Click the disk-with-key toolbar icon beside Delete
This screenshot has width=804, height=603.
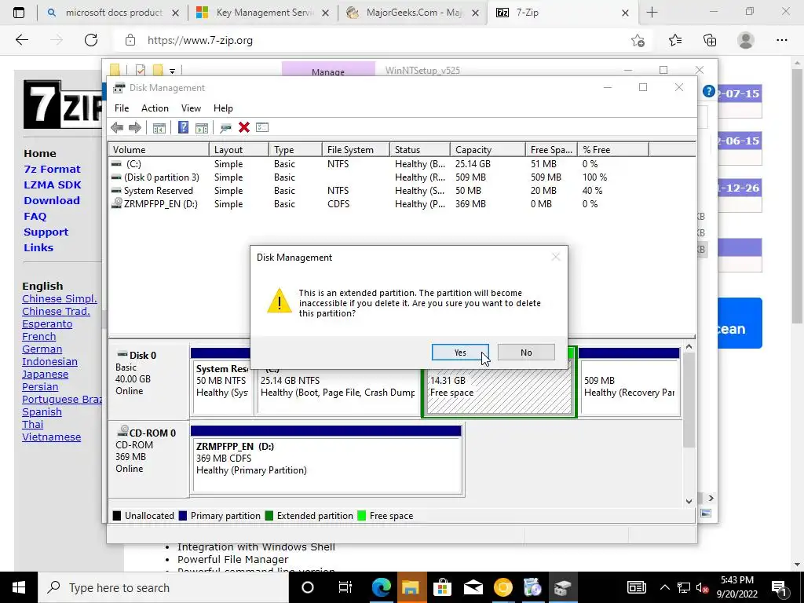225,128
